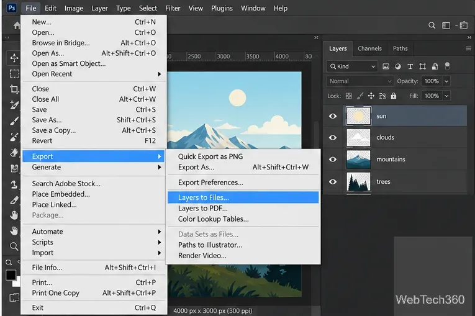Click the lock position icon
Image resolution: width=475 pixels, height=316 pixels.
pos(371,96)
